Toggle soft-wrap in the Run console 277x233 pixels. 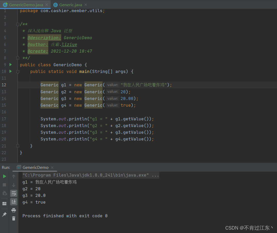[14, 193]
